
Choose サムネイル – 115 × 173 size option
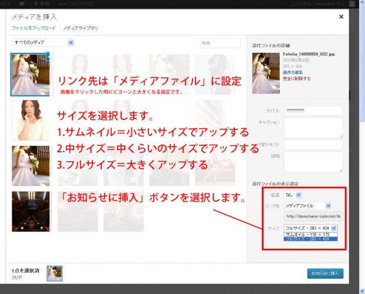click(310, 234)
